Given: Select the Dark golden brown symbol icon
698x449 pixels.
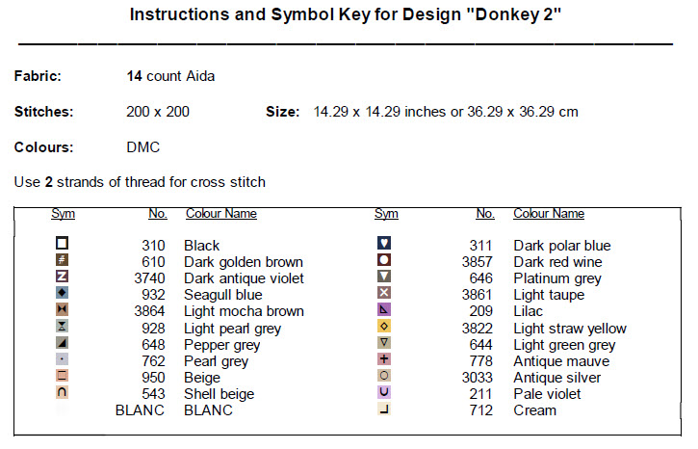Looking at the screenshot, I should [63, 261].
